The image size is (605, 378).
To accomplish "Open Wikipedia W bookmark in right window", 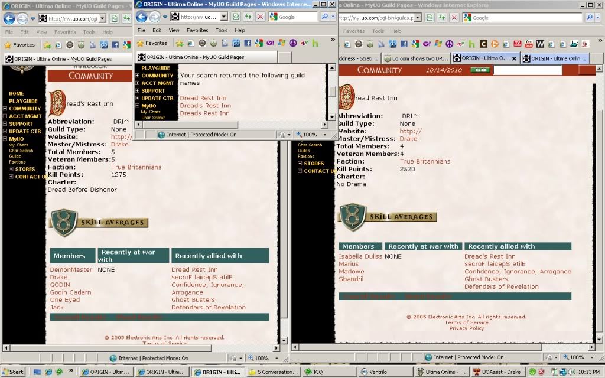I will (x=540, y=44).
